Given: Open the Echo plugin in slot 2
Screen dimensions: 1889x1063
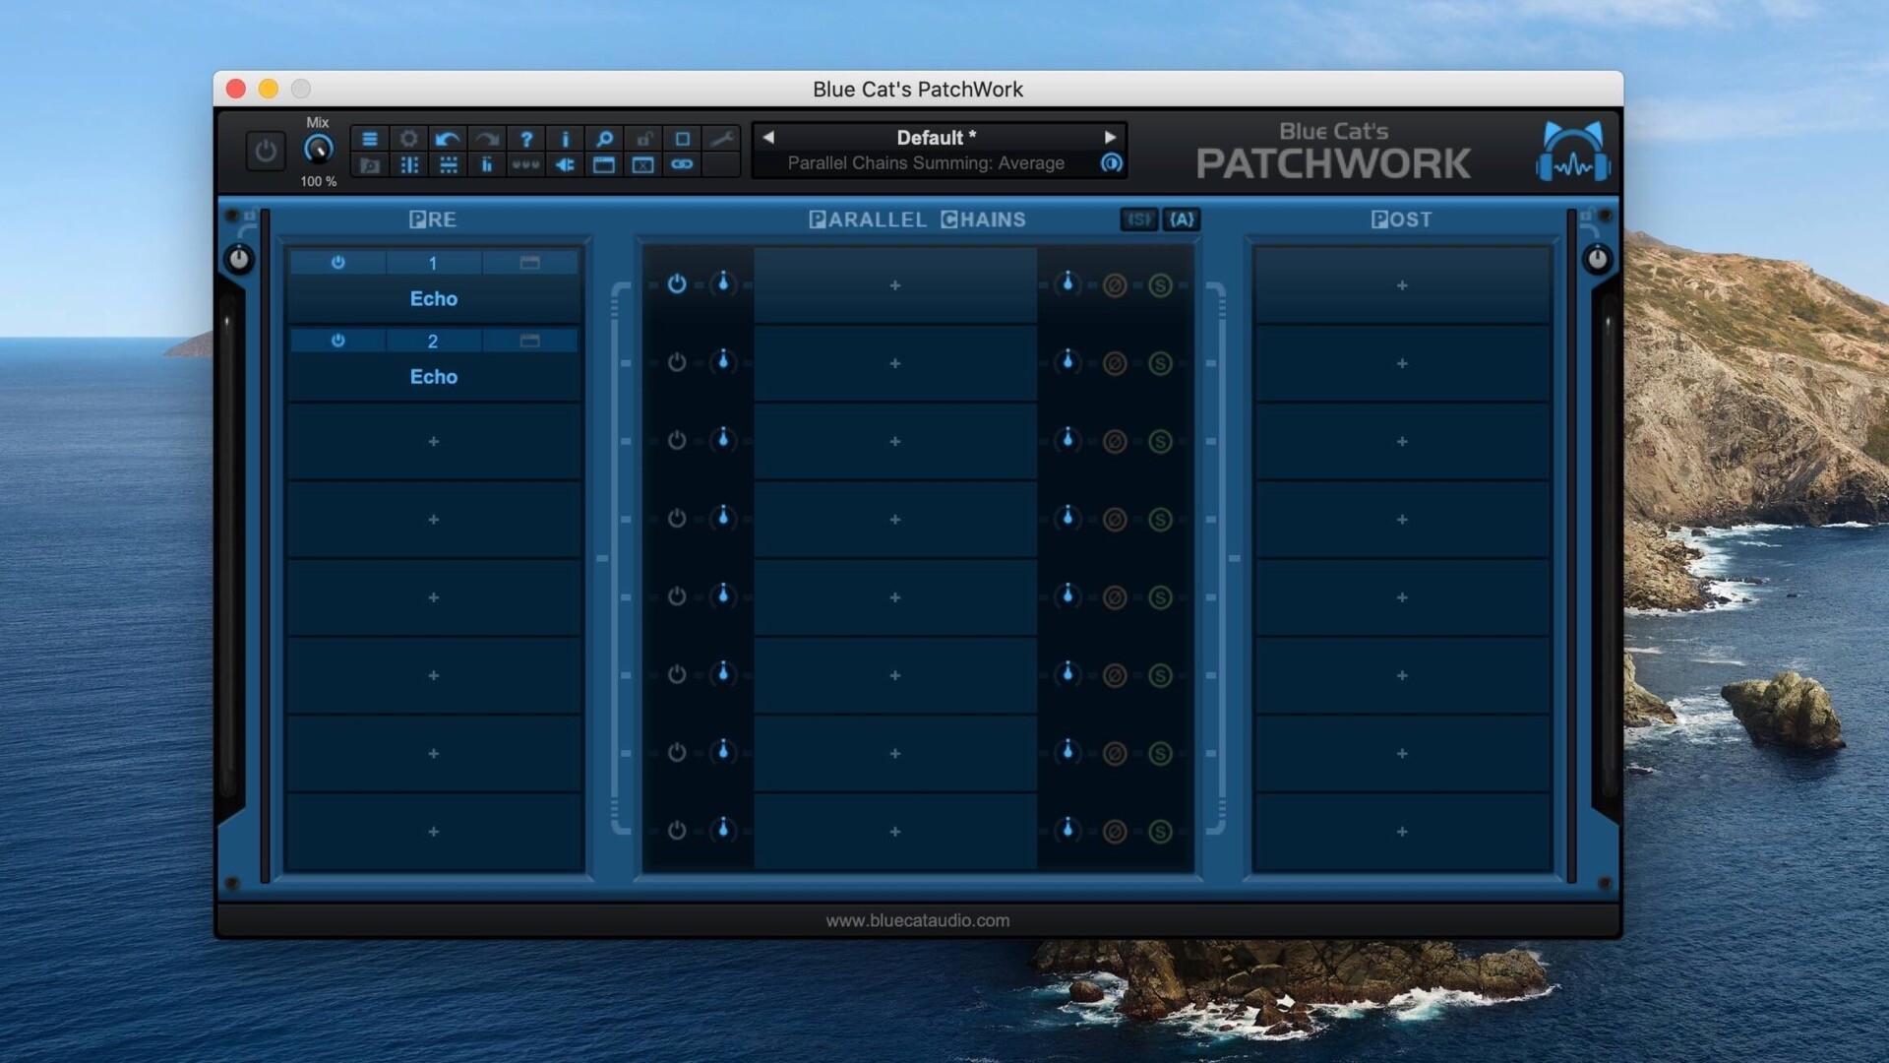Looking at the screenshot, I should (433, 376).
